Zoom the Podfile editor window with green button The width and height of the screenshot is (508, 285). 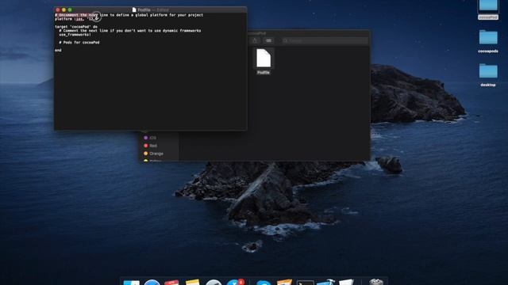(x=70, y=10)
